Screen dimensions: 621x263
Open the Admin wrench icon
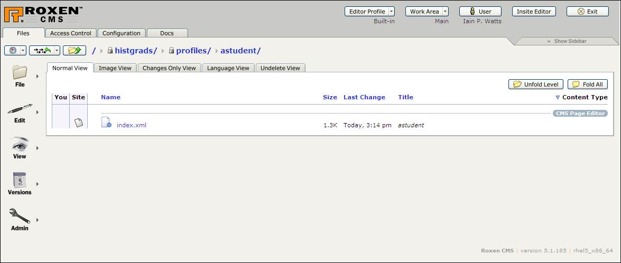point(20,215)
